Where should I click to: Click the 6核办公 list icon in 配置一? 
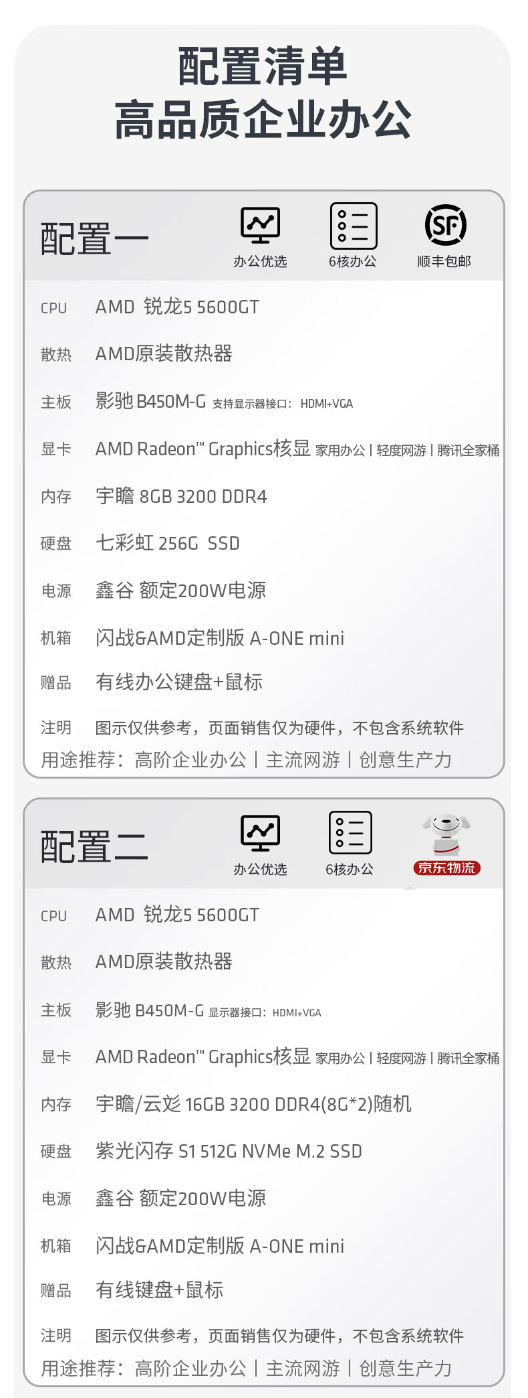click(x=354, y=226)
